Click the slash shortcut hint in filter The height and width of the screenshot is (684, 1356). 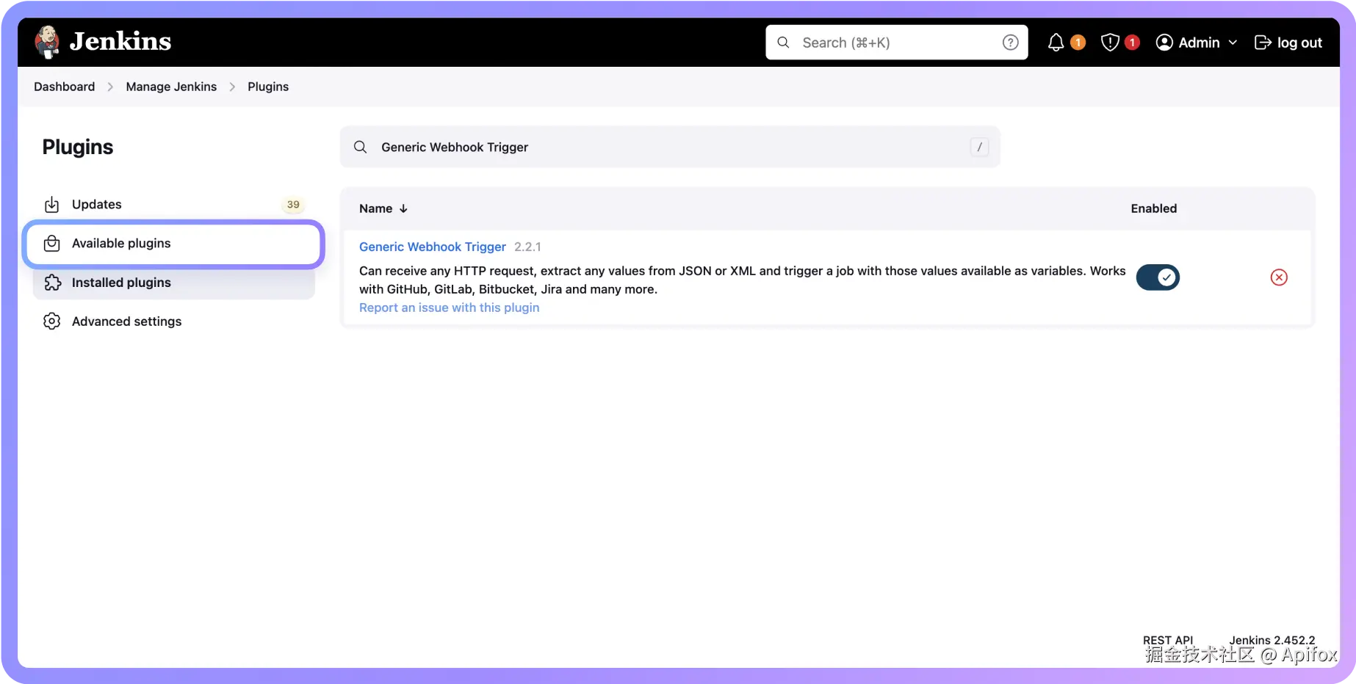pyautogui.click(x=980, y=147)
